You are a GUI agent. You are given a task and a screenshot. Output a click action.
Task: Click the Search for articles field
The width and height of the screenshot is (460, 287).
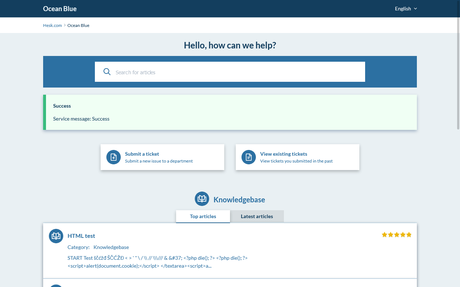pyautogui.click(x=230, y=72)
